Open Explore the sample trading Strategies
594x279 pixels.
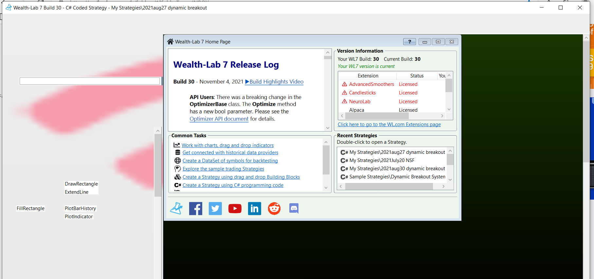click(x=223, y=169)
